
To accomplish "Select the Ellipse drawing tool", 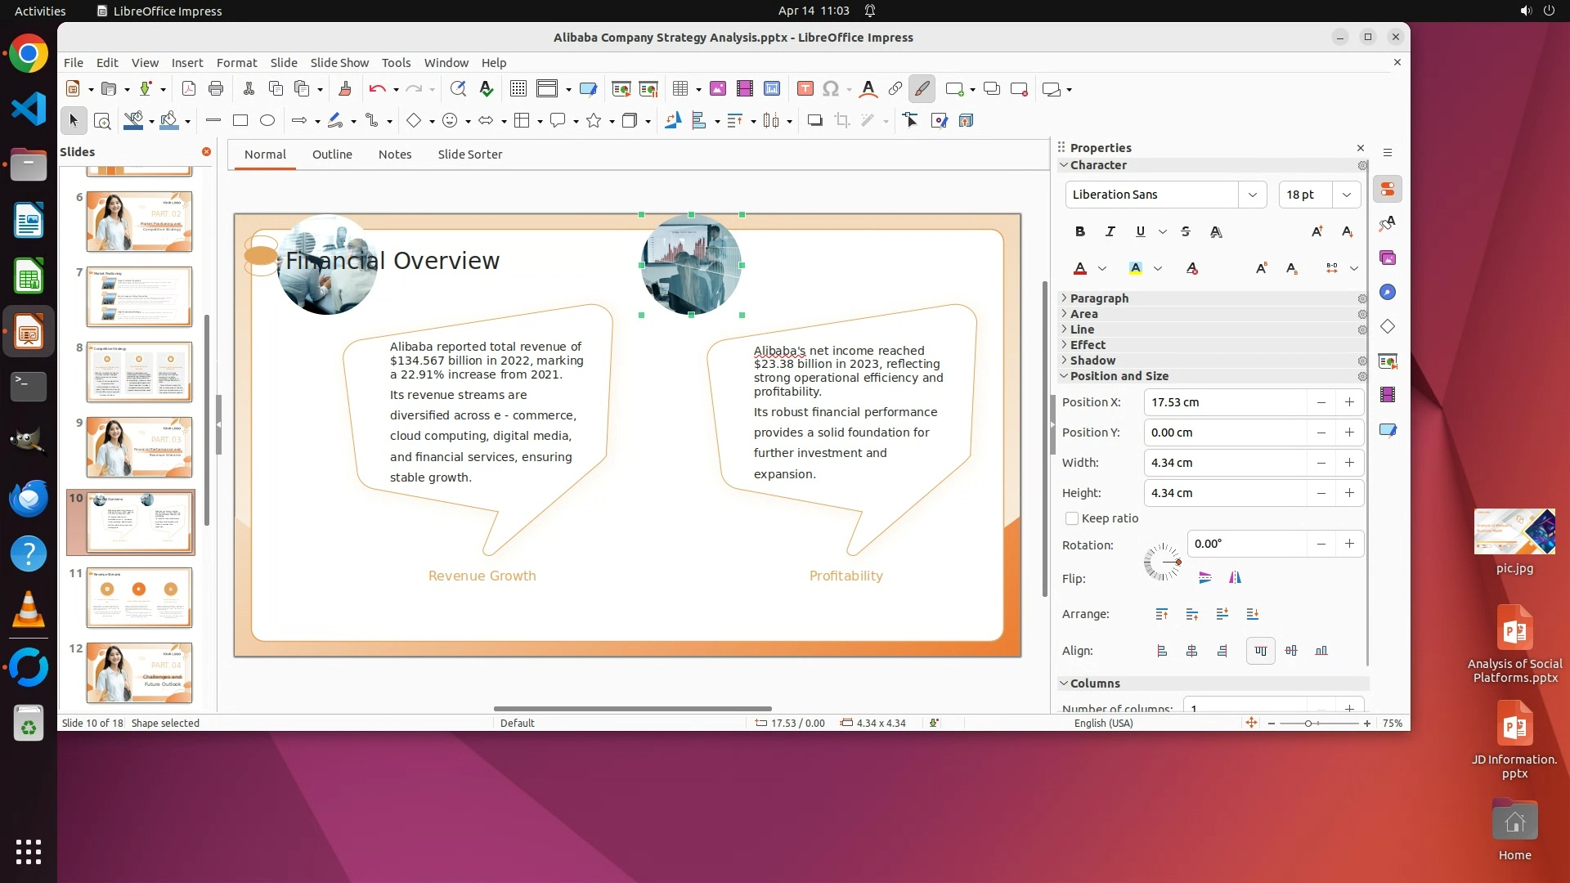I will click(x=267, y=121).
